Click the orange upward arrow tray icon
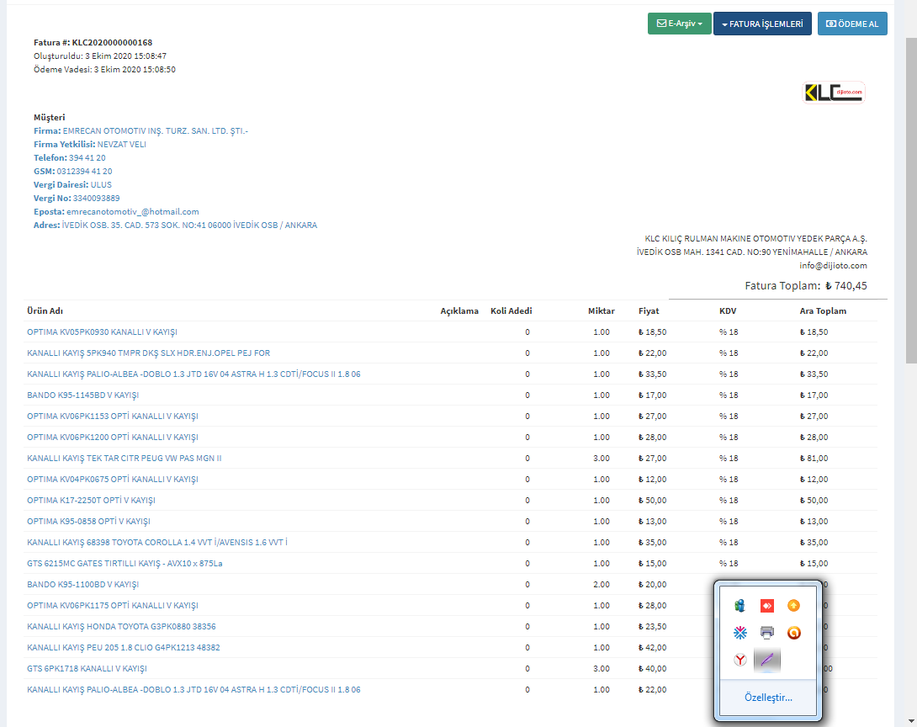The image size is (917, 727). [793, 606]
